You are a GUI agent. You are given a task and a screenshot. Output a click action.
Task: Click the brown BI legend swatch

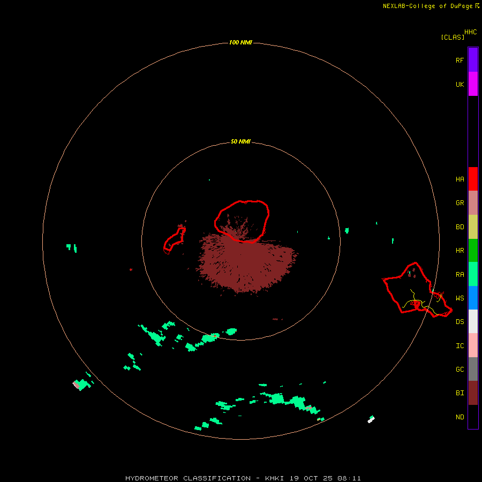coord(473,393)
